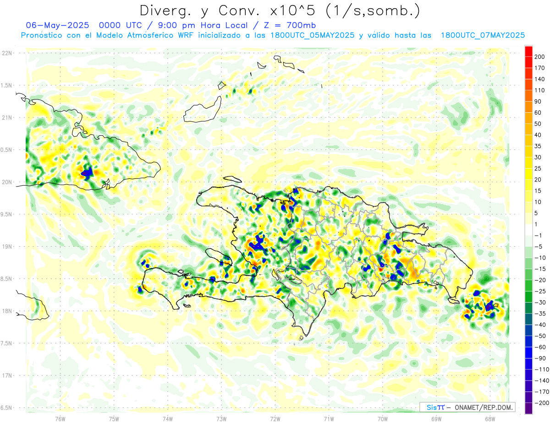Click the positive '90' color bar value

point(538,101)
